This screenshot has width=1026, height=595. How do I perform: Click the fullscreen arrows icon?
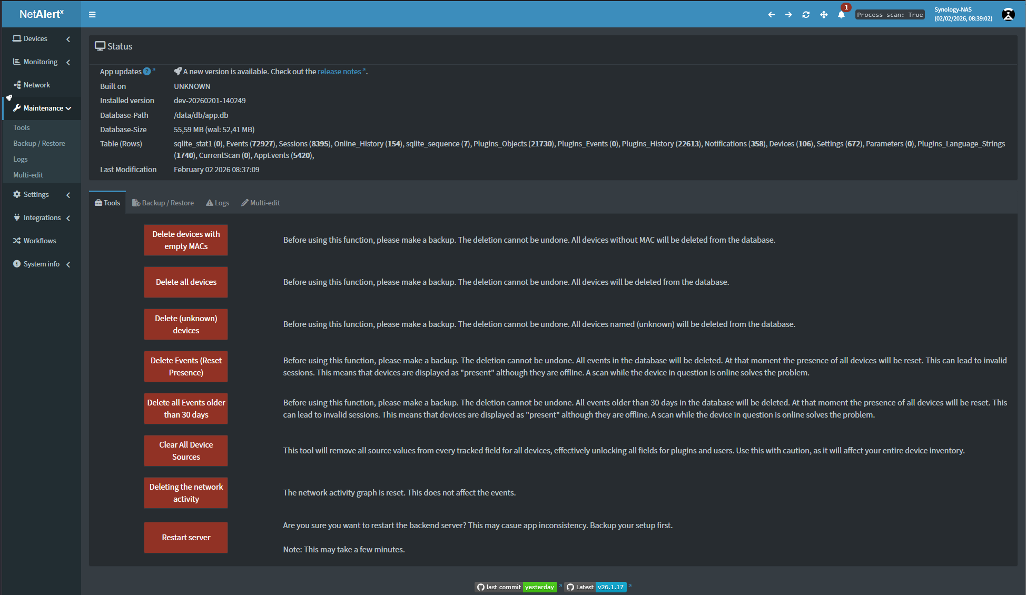(824, 15)
